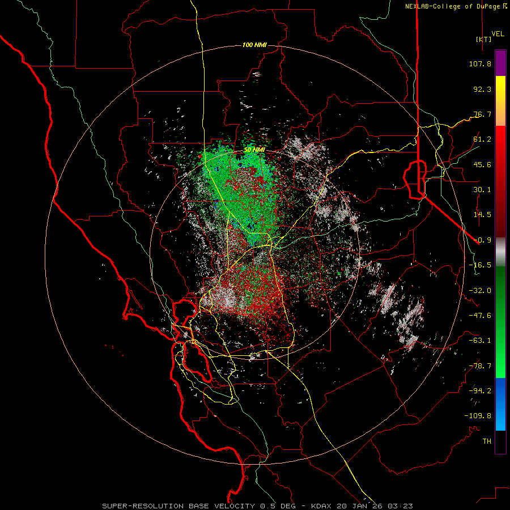This screenshot has height=510, width=510.
Task: Click the VEL label above the scale
Action: (x=498, y=33)
